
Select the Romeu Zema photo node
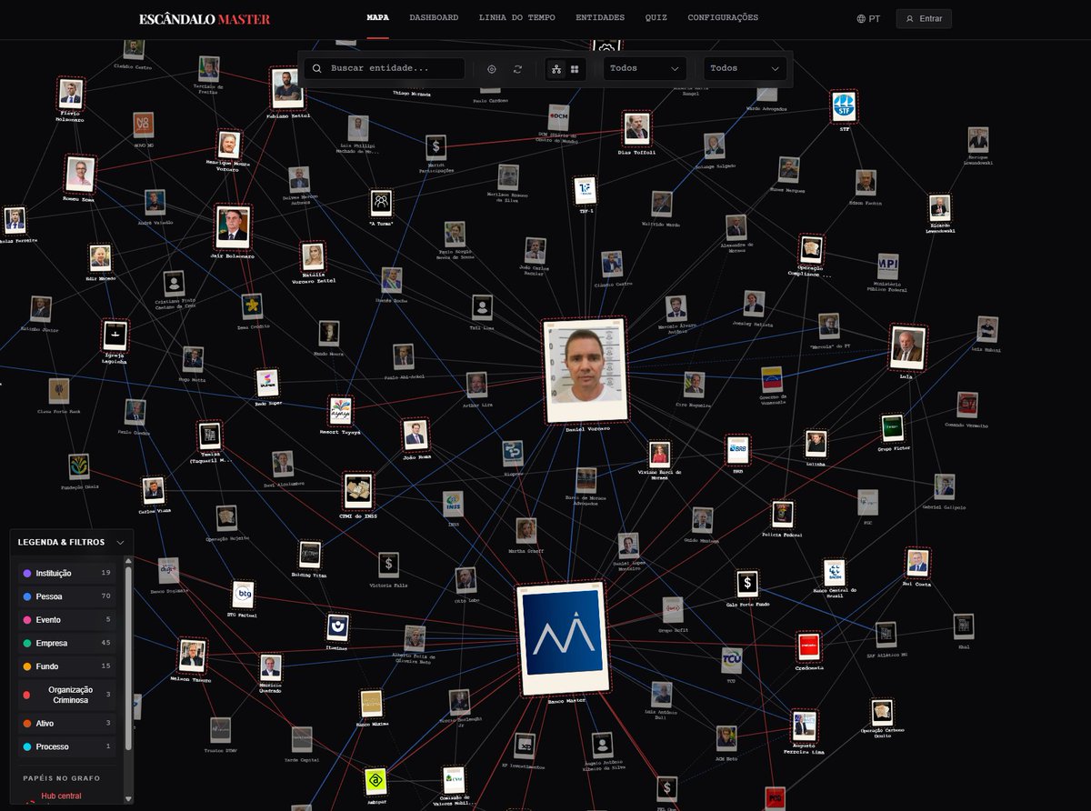click(x=80, y=174)
